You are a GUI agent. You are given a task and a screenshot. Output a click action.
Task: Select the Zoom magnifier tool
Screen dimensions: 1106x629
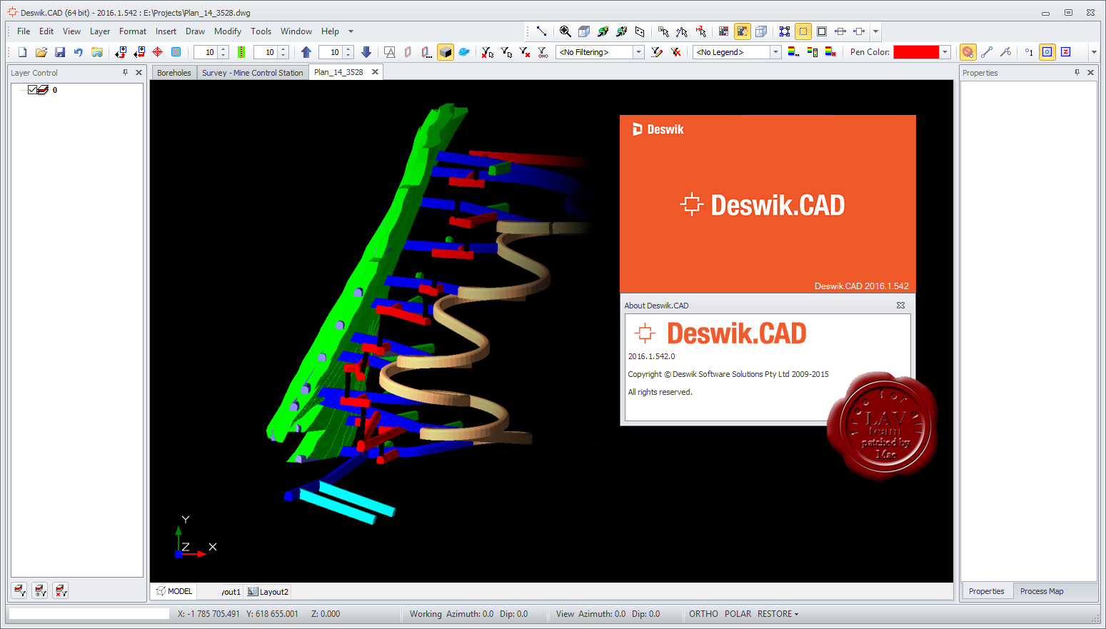pyautogui.click(x=565, y=31)
